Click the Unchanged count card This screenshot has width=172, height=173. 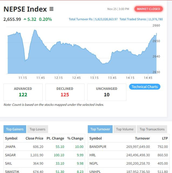point(107,92)
